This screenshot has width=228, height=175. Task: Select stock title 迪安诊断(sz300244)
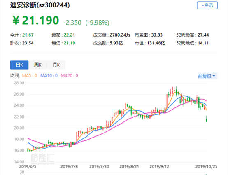tap(40, 5)
